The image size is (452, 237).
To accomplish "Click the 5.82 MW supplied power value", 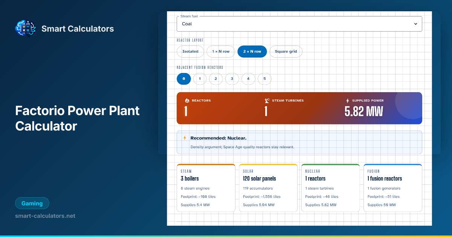I will (x=364, y=111).
